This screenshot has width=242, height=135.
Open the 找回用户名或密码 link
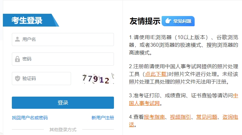[30, 118]
